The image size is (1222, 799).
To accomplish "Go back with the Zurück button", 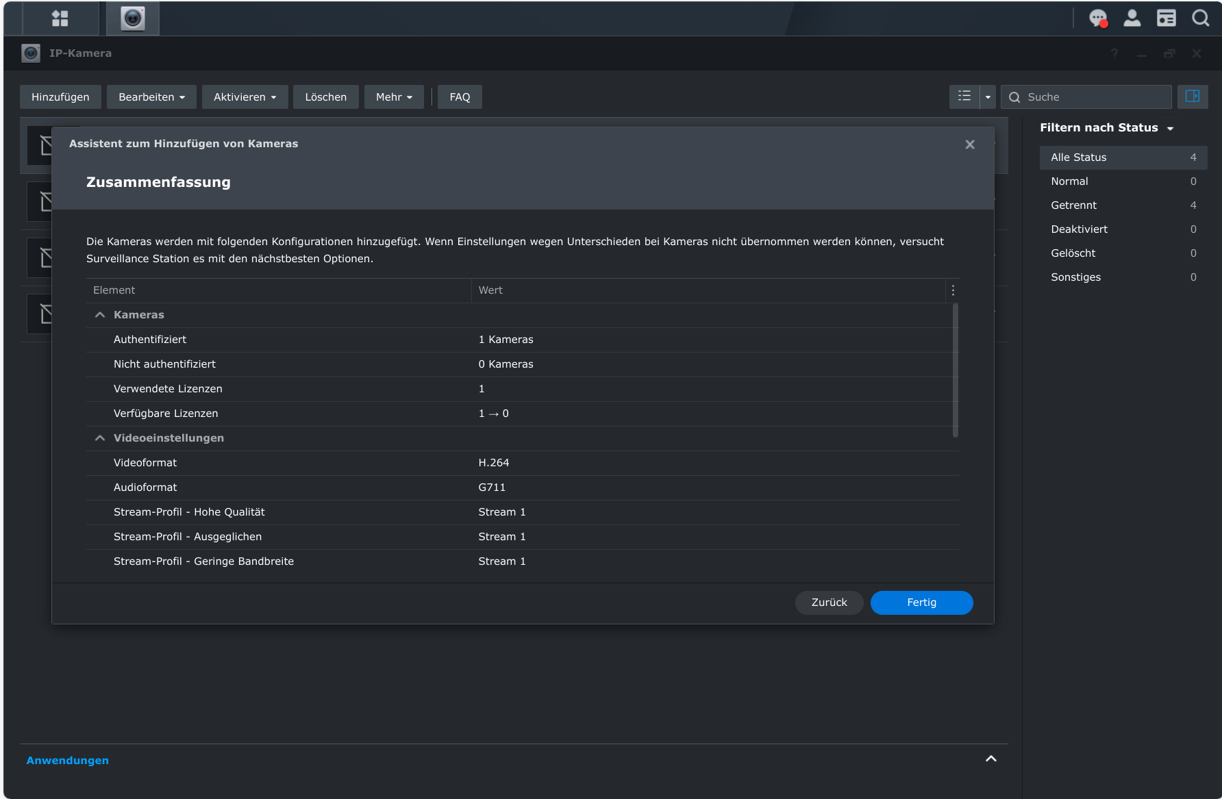I will (x=829, y=603).
